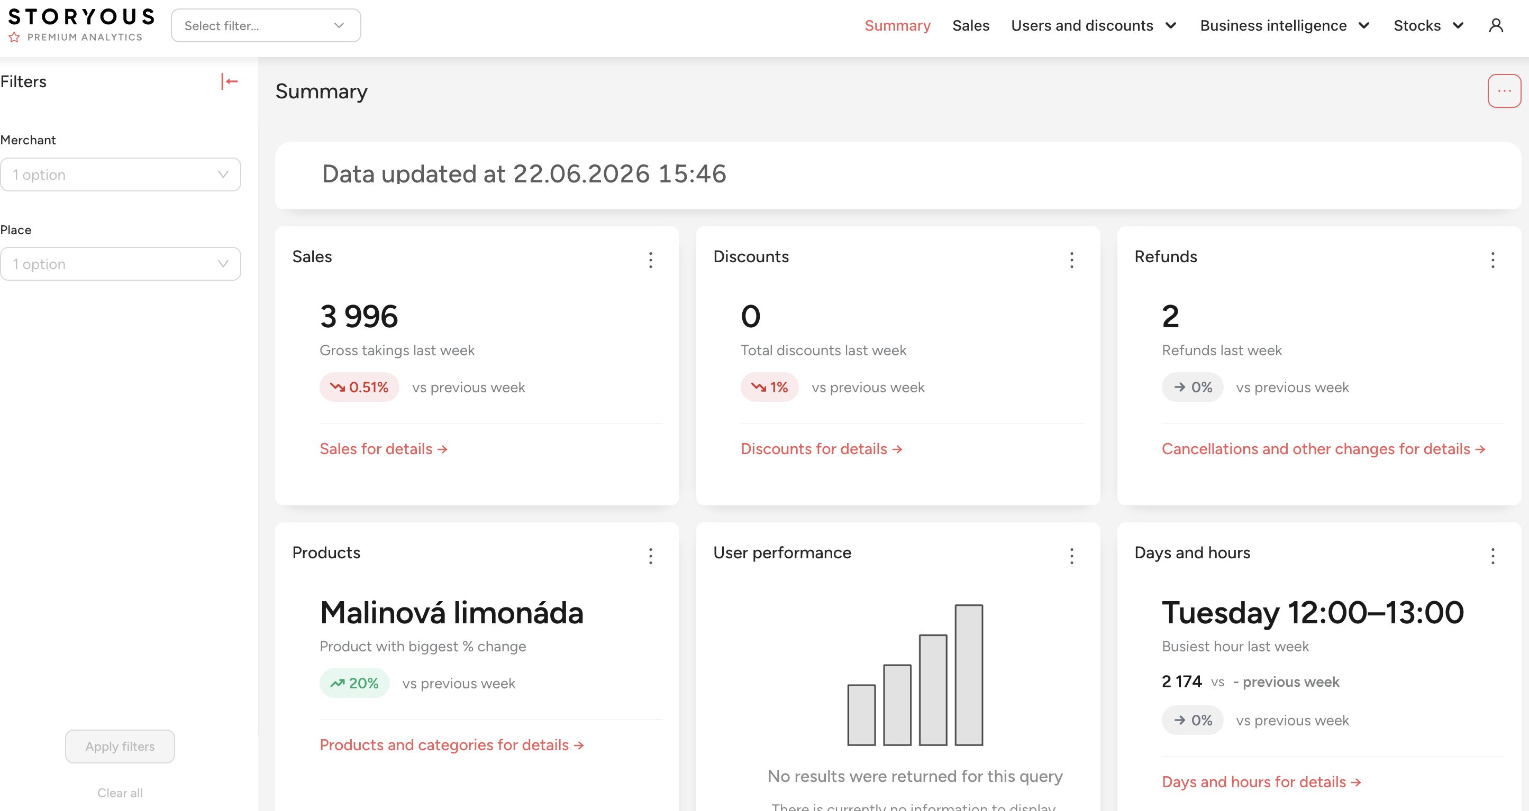1529x811 pixels.
Task: Open the User performance card kebab menu
Action: (x=1071, y=556)
